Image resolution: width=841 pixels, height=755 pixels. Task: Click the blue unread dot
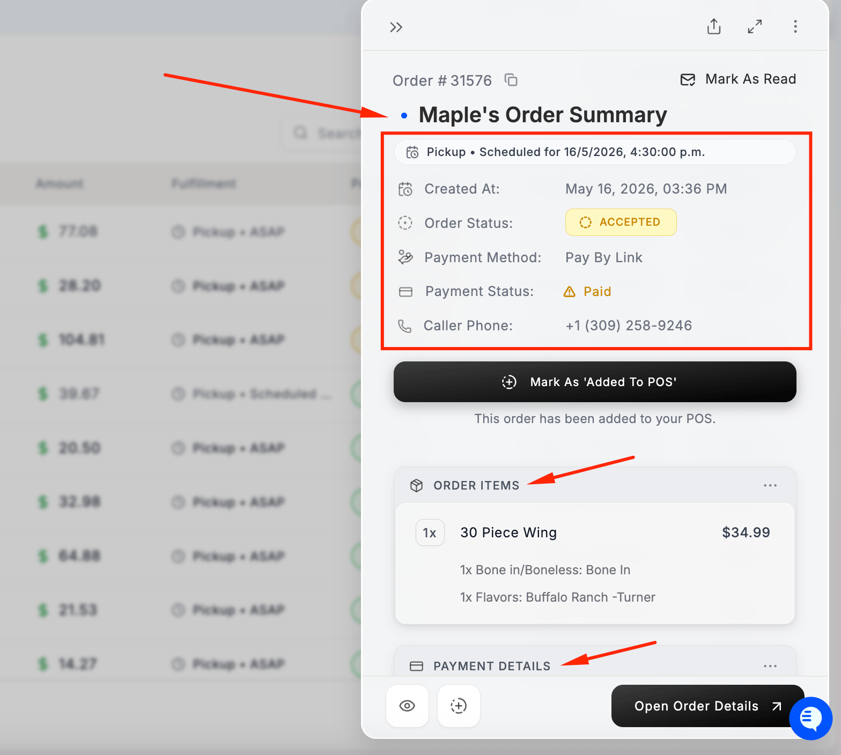pos(404,115)
